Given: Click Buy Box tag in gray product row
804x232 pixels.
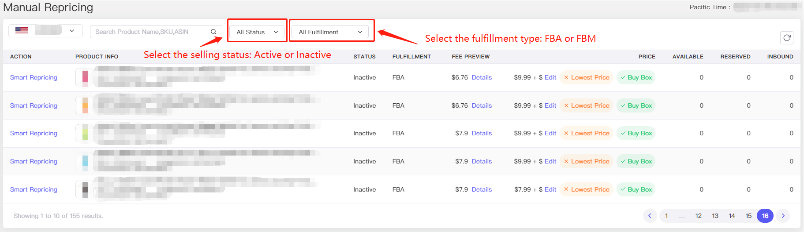Looking at the screenshot, I should point(636,189).
